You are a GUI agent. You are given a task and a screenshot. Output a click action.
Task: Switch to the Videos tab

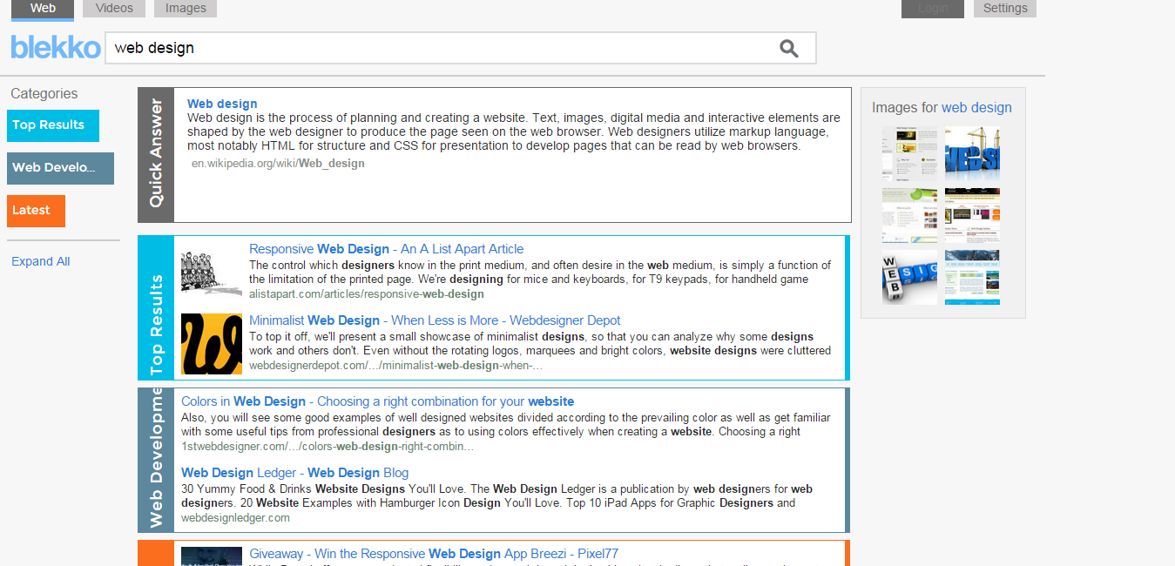114,9
